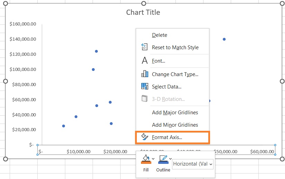The width and height of the screenshot is (285, 179).
Task: Open the Outline color dropdown arrow
Action: tap(170, 159)
